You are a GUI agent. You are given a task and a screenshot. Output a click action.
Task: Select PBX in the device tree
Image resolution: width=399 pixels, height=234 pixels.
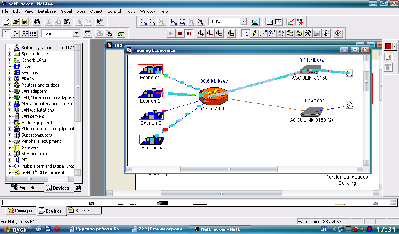(x=25, y=160)
